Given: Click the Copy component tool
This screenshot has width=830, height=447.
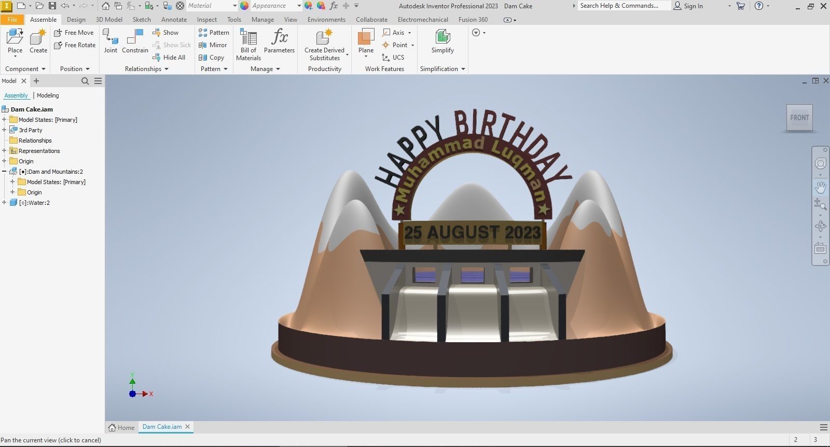Looking at the screenshot, I should click(x=211, y=58).
